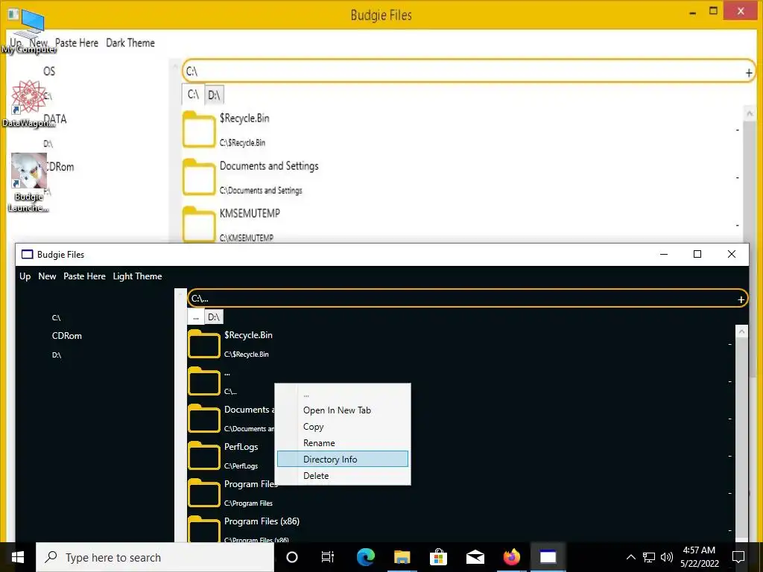763x572 pixels.
Task: Add new tab with plus in dark window
Action: [x=741, y=299]
